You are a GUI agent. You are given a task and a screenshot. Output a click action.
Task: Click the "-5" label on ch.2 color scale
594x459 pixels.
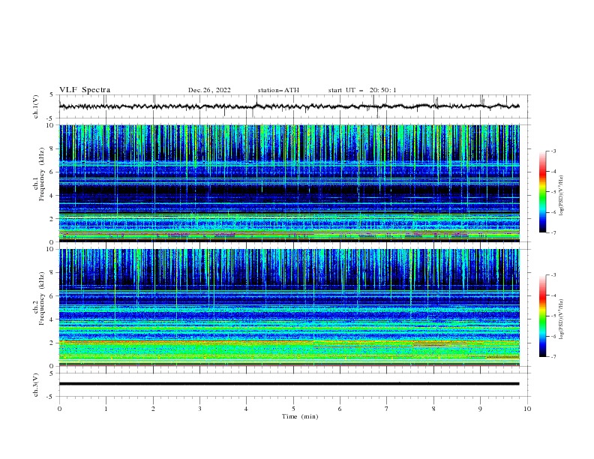(553, 316)
